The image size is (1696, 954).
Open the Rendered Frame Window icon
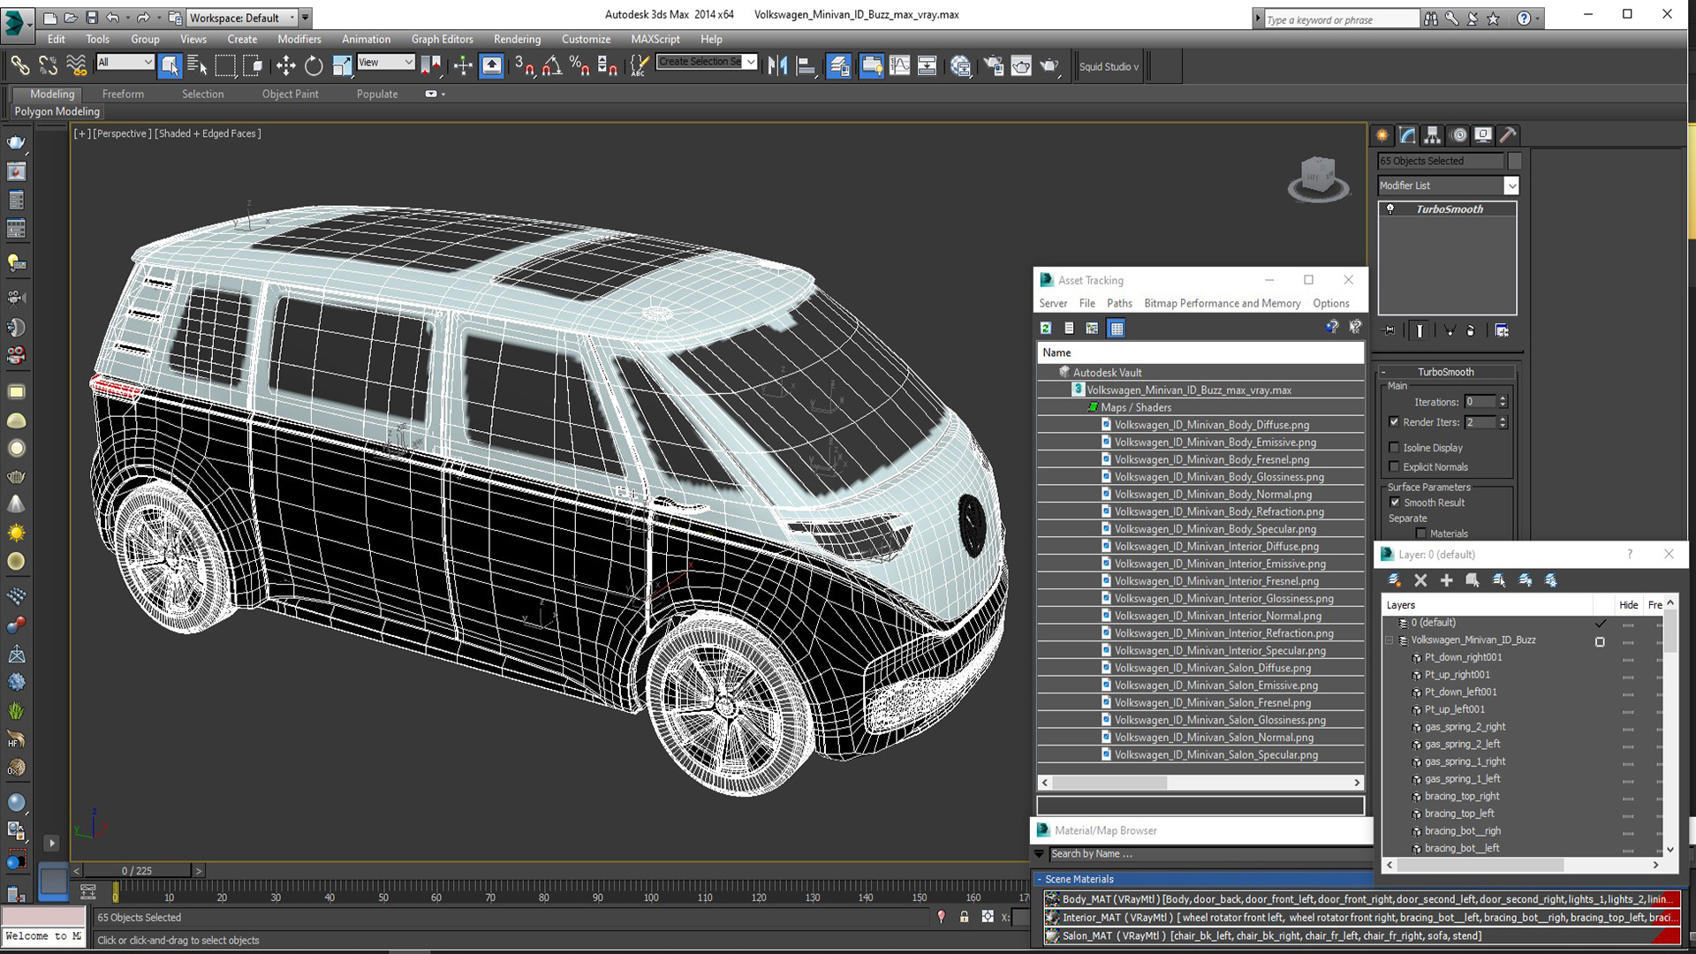(x=1021, y=65)
